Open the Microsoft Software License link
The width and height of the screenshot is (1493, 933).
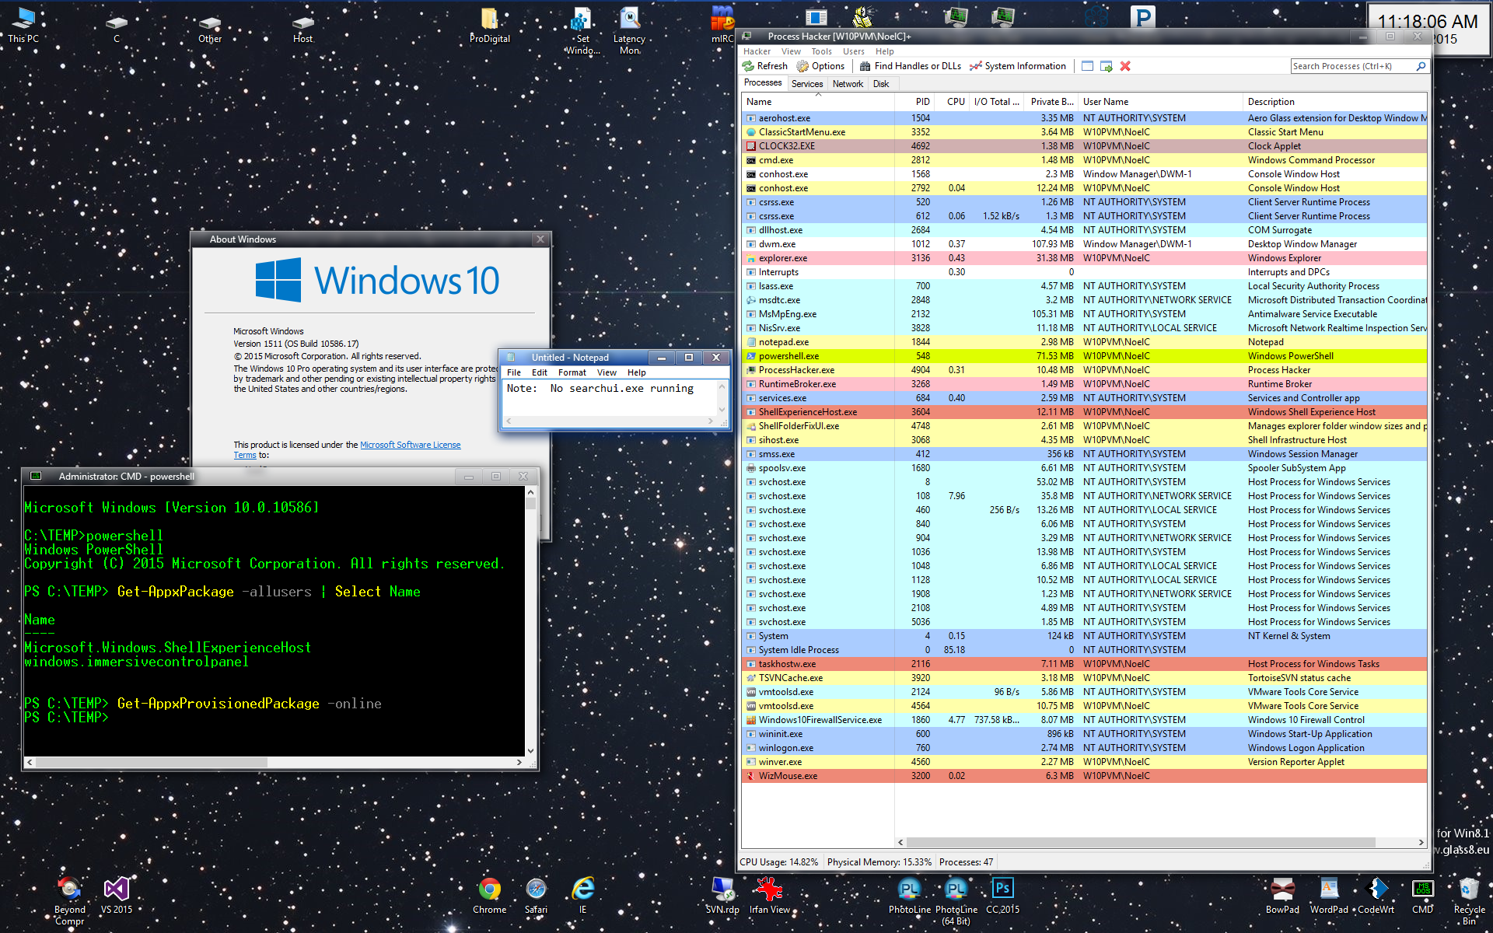[410, 445]
